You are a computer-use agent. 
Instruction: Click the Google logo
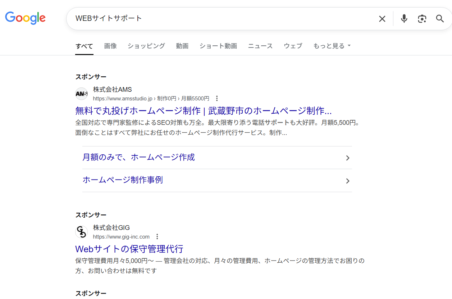coord(25,18)
